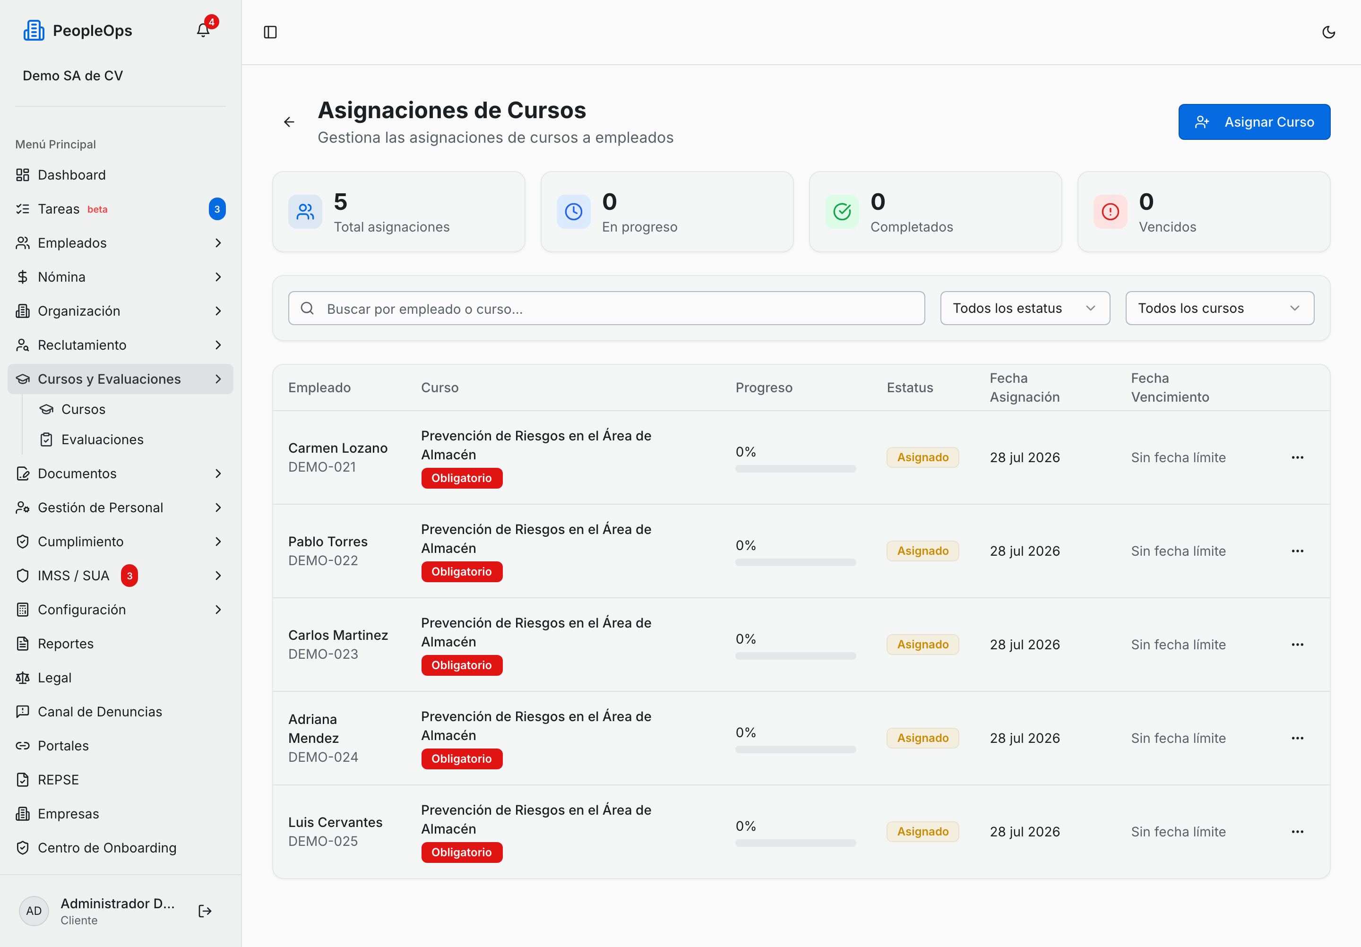
Task: Expand the Reclutamiento menu
Action: pyautogui.click(x=121, y=345)
